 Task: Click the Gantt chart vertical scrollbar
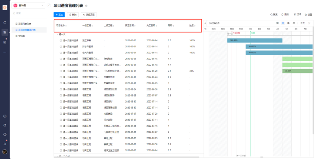click(313, 80)
